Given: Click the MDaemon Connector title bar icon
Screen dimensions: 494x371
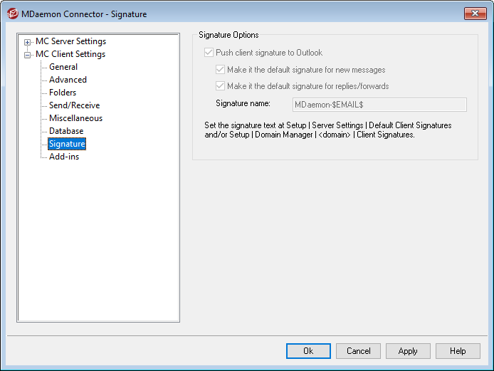Looking at the screenshot, I should 11,13.
